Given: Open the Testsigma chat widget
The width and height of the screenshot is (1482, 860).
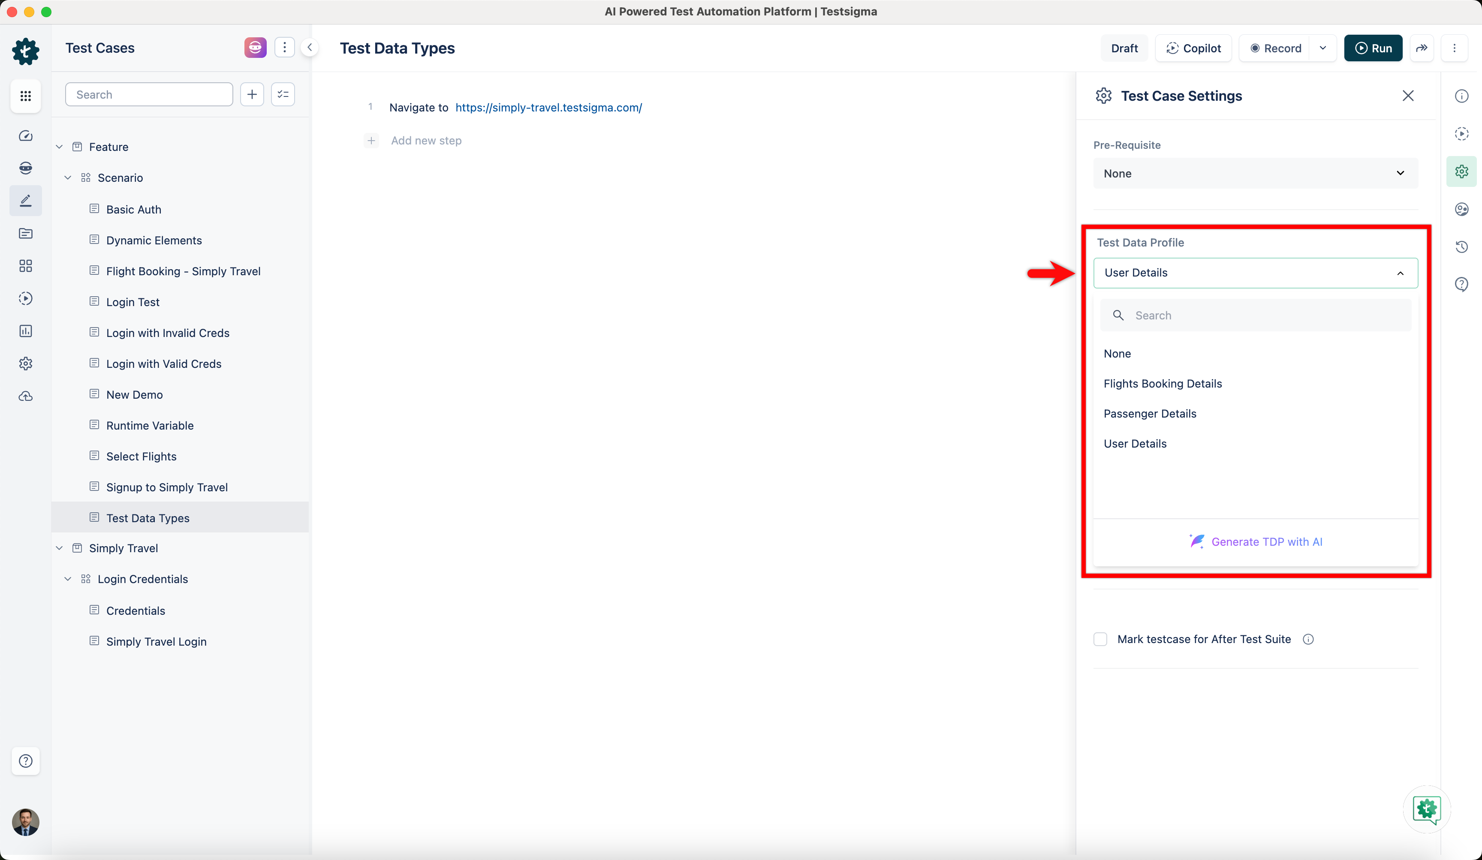Looking at the screenshot, I should (1427, 809).
